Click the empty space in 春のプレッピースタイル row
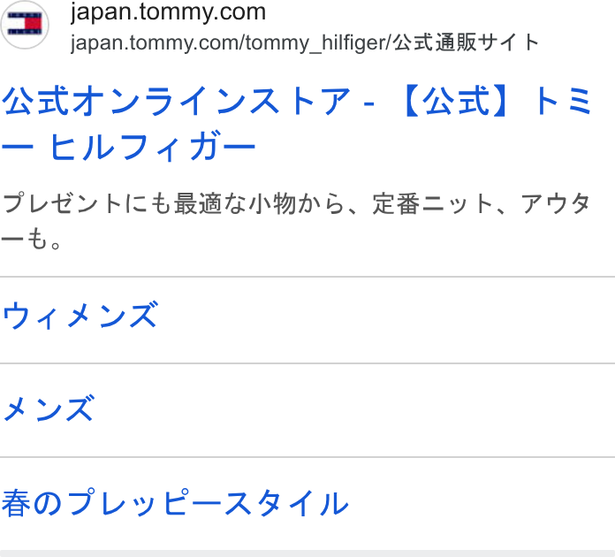Viewport: 615px width, 557px height. coord(482,504)
